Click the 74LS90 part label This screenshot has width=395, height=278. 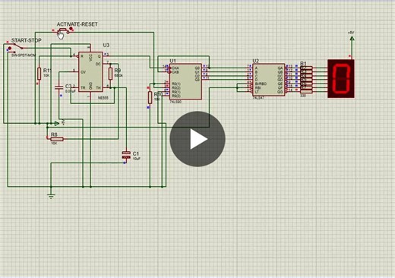(175, 102)
